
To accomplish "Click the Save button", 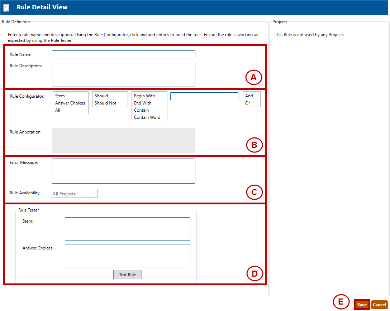I will coord(362,305).
